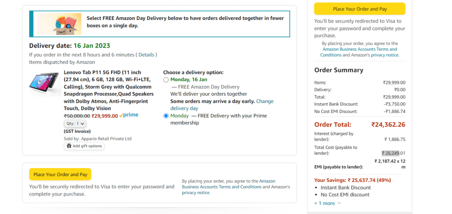Click the gift icon in Add gift options
Viewport: 452px width, 214px height.
(x=69, y=146)
